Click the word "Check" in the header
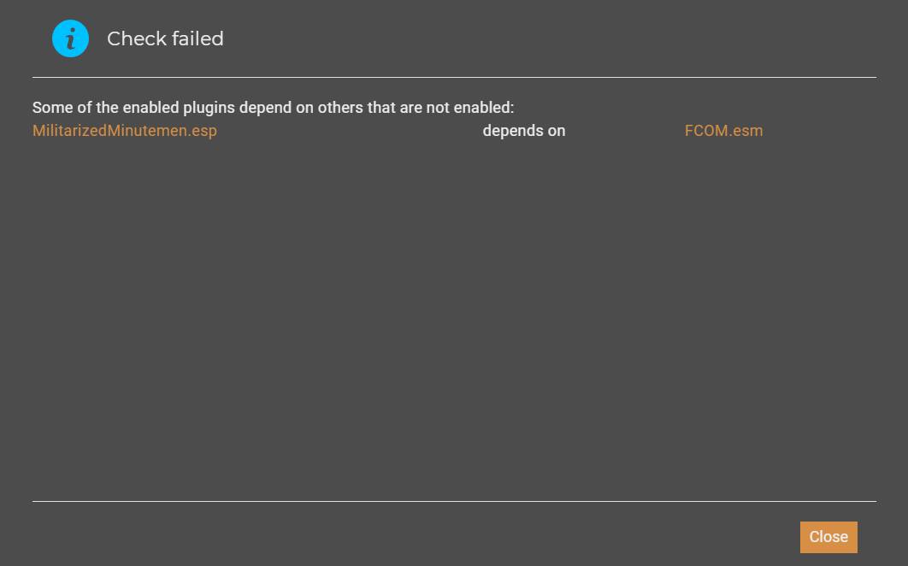 (x=137, y=38)
